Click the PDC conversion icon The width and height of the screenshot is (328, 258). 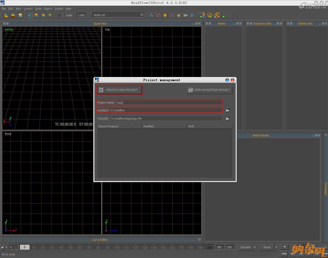pyautogui.click(x=217, y=15)
